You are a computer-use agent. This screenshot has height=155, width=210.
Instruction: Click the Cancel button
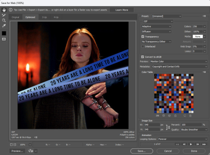tap(168, 151)
